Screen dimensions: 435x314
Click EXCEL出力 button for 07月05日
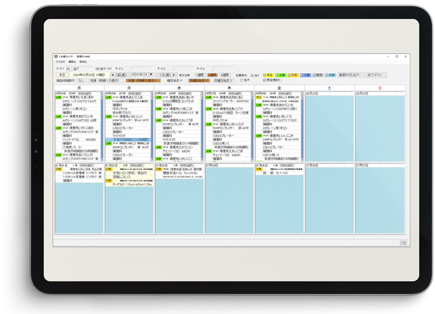(287, 165)
